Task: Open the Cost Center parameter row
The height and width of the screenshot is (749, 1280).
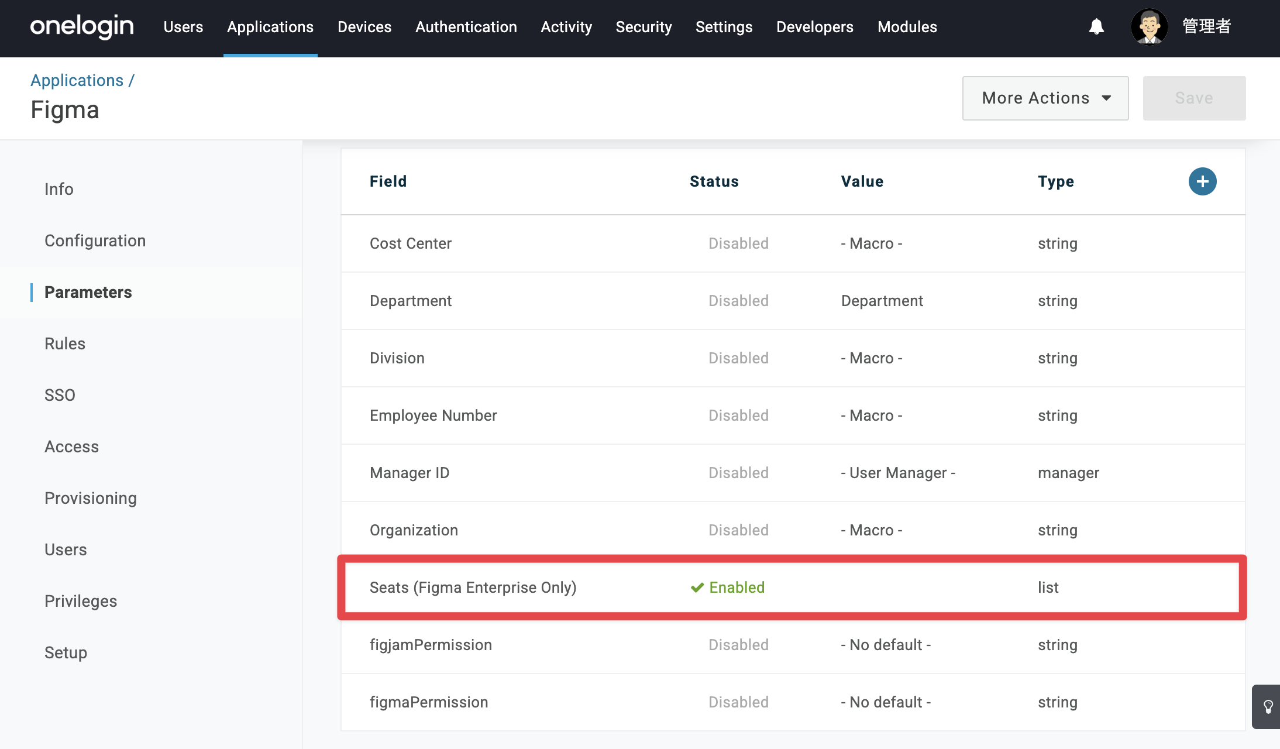Action: [793, 243]
